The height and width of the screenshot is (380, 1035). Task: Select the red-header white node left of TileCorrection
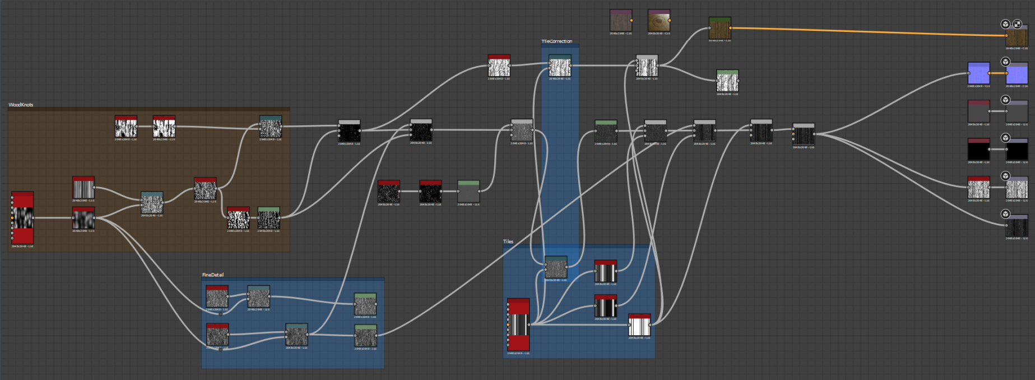pos(499,65)
